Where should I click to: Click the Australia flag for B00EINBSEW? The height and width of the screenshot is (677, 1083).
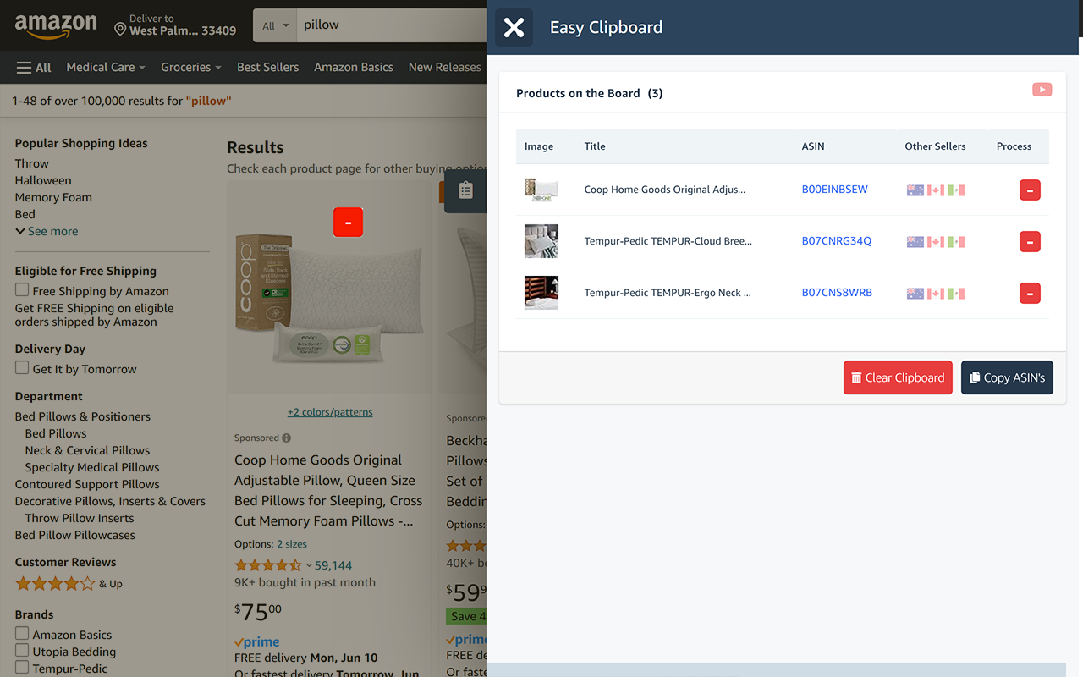[915, 190]
